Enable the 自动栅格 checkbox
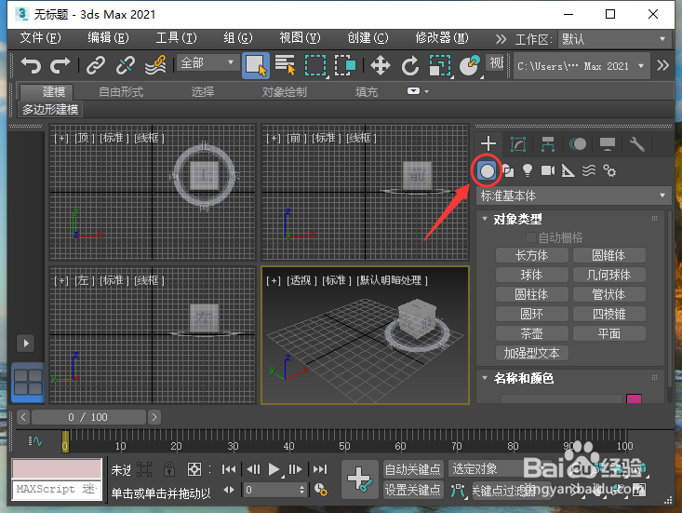682x513 pixels. 530,237
